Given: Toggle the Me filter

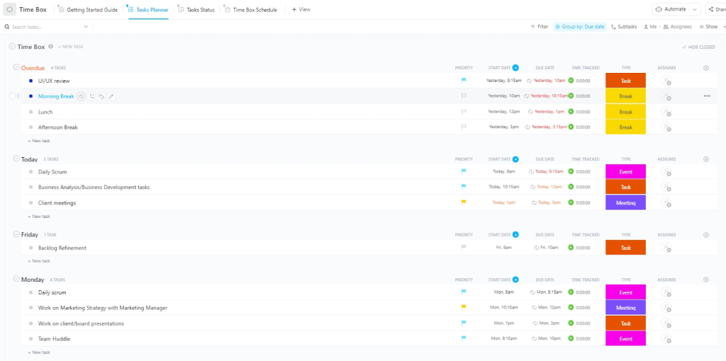Looking at the screenshot, I should (x=649, y=27).
